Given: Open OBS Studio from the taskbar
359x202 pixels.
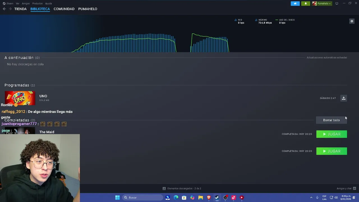Looking at the screenshot, I should (x=225, y=198).
